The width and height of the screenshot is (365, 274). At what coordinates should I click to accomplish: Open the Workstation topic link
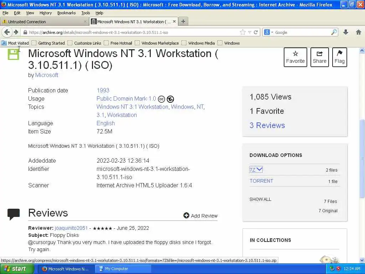122,115
